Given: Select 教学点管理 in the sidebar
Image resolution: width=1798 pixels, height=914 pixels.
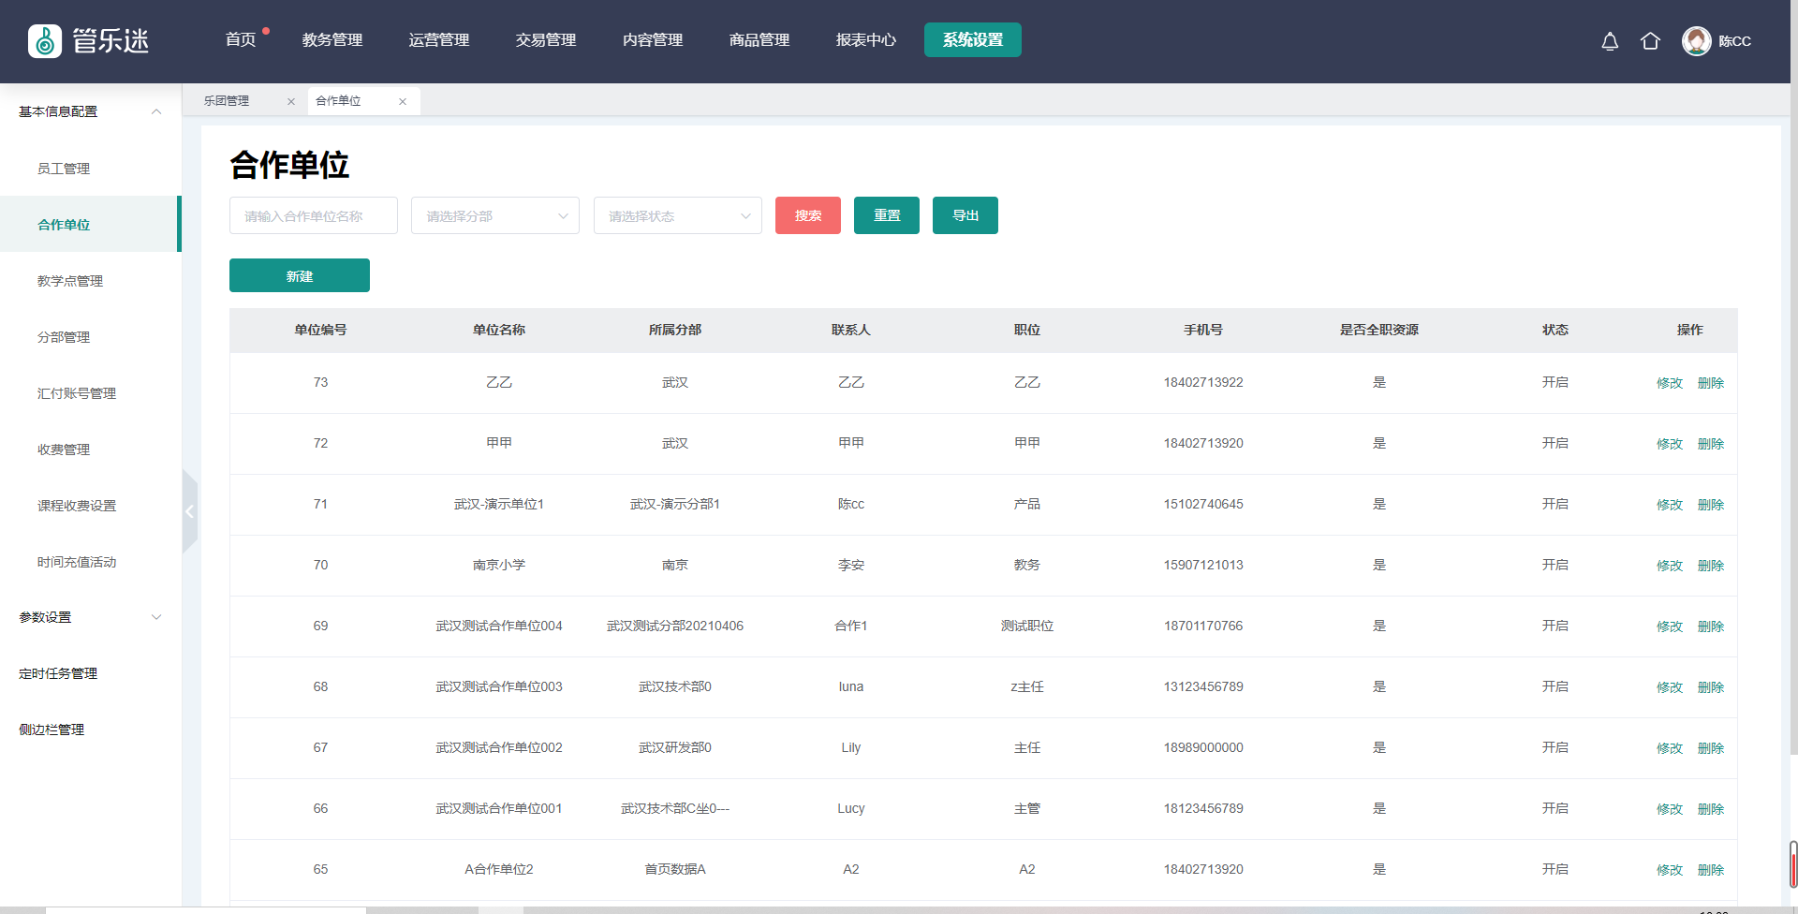Looking at the screenshot, I should [70, 281].
